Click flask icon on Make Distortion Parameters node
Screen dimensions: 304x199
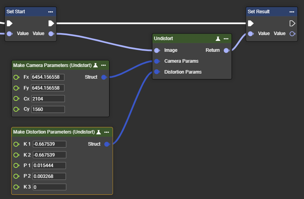click(99, 132)
